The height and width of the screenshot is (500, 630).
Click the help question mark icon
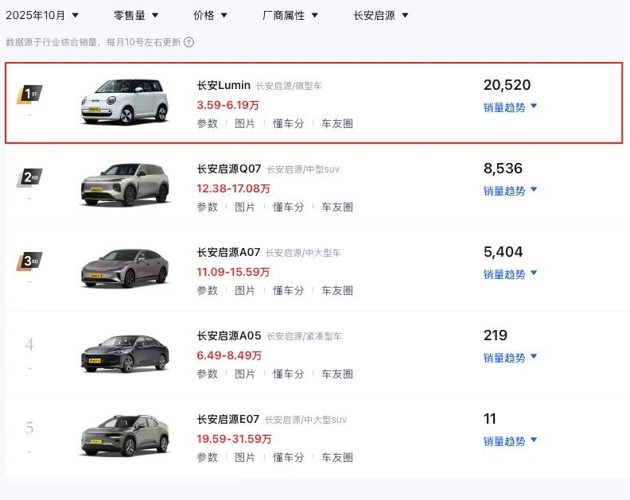pyautogui.click(x=189, y=43)
